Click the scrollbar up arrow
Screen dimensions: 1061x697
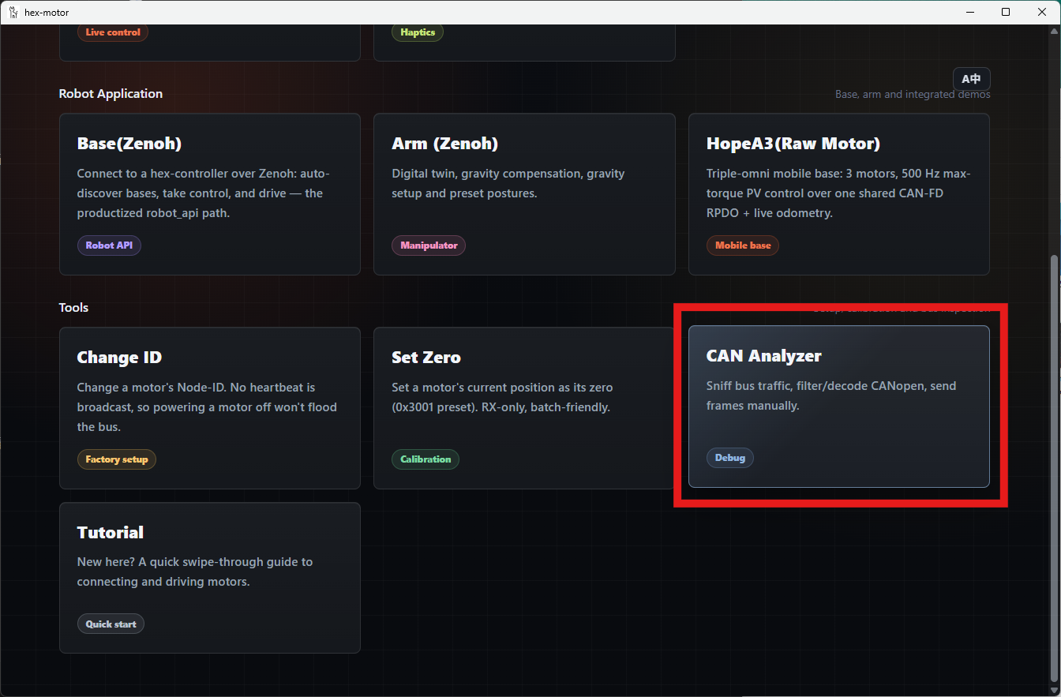(x=1054, y=32)
